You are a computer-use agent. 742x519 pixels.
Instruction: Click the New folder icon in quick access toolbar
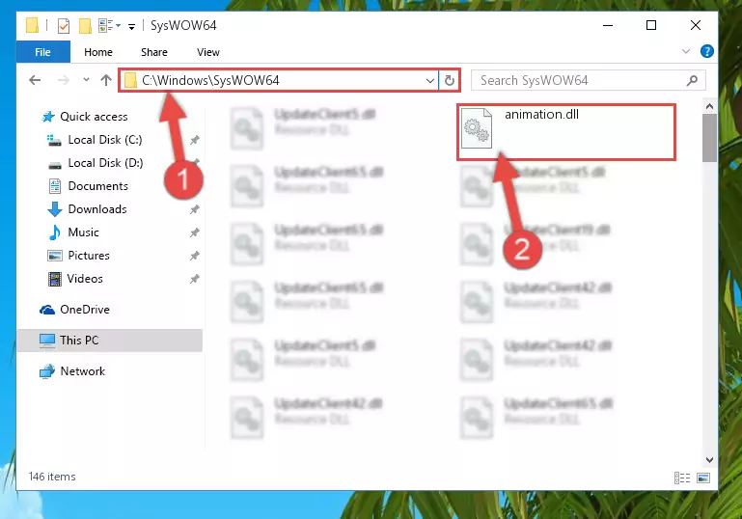tap(85, 25)
